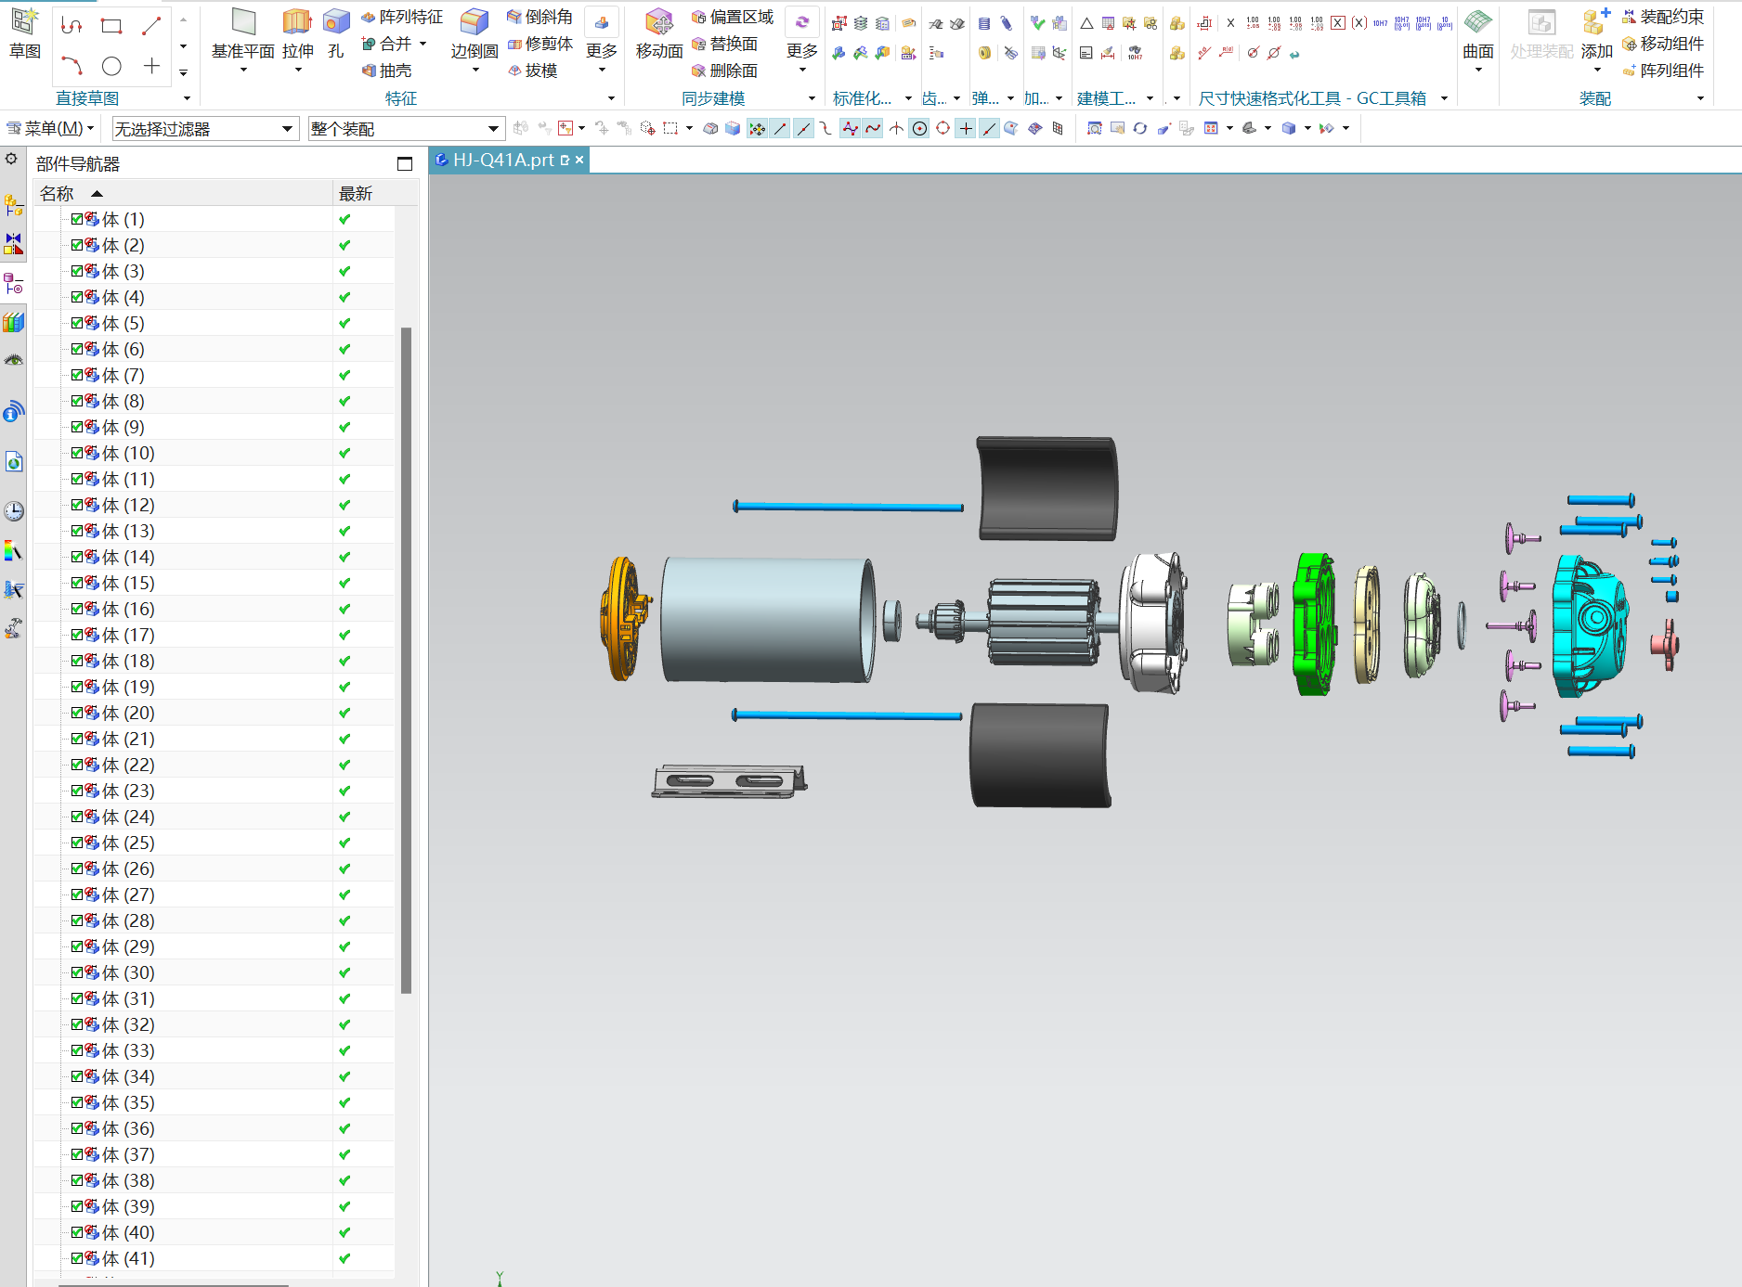The height and width of the screenshot is (1287, 1742).
Task: Click the 修剪体 trim body tool
Action: tap(539, 44)
